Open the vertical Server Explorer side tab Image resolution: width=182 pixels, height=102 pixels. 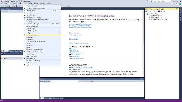(180, 12)
